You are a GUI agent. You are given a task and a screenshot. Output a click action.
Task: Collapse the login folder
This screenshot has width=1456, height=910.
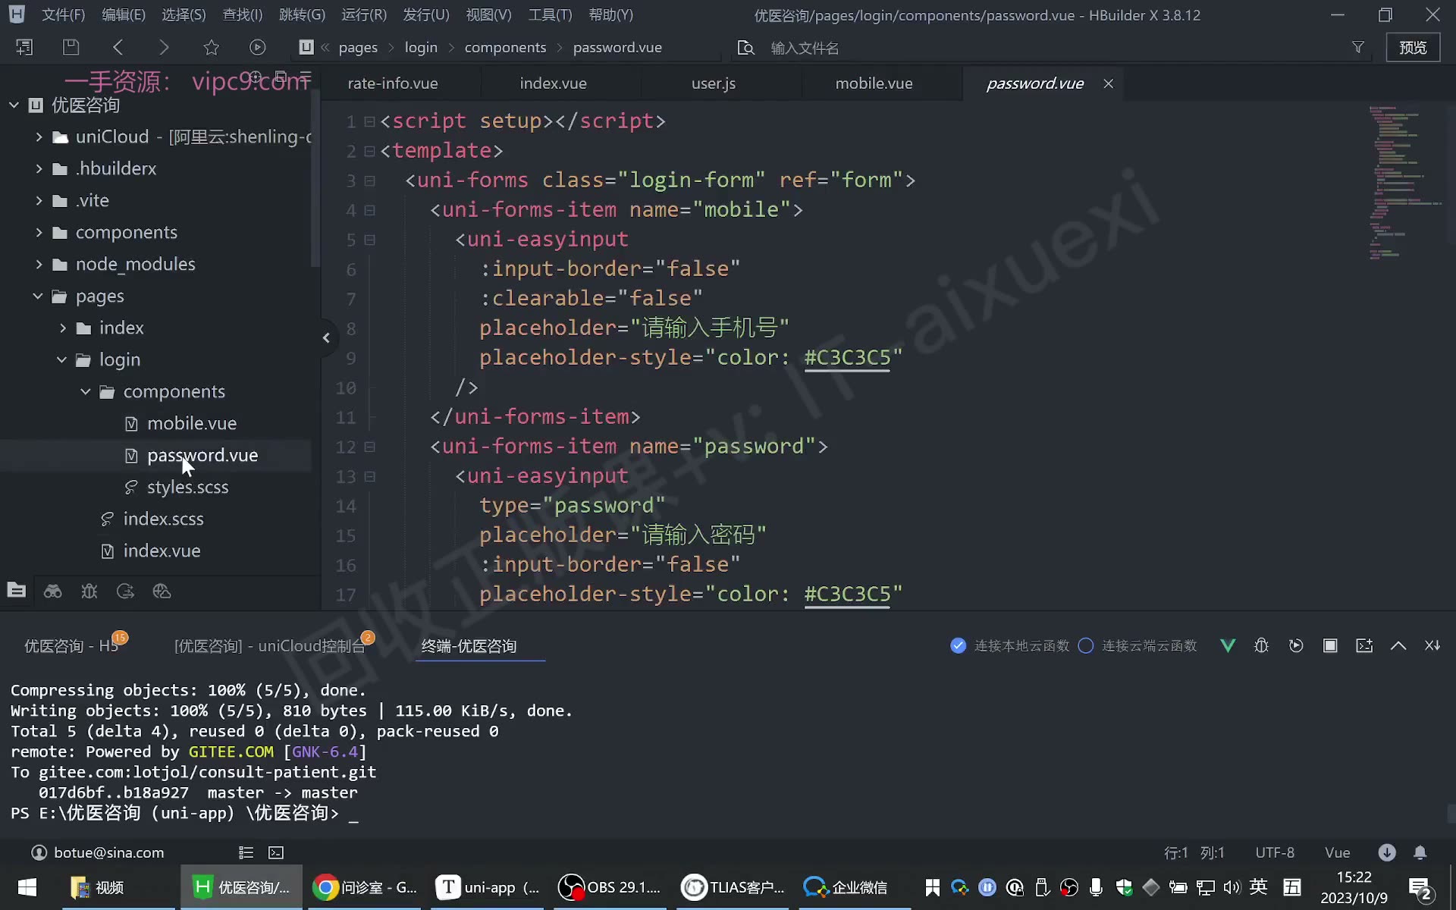point(62,360)
